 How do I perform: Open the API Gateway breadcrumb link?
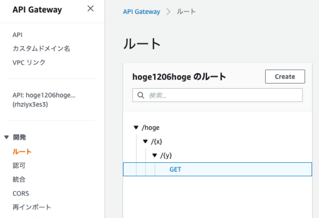click(142, 11)
